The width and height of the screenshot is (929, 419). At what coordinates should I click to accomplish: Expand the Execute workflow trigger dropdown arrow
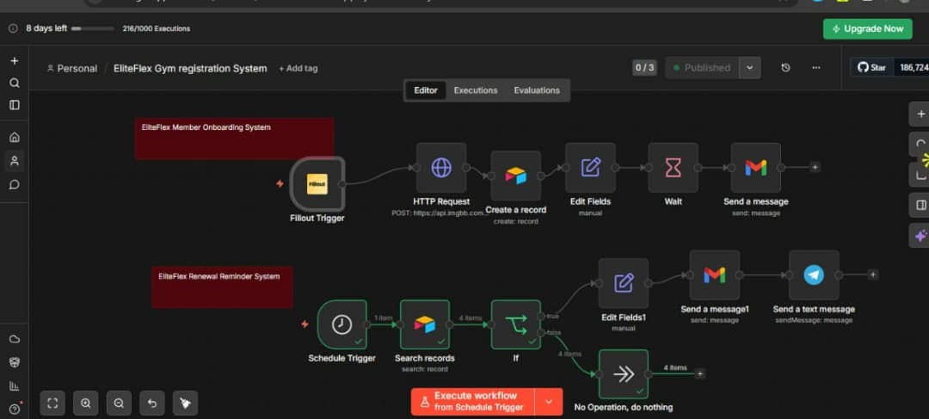tap(549, 402)
